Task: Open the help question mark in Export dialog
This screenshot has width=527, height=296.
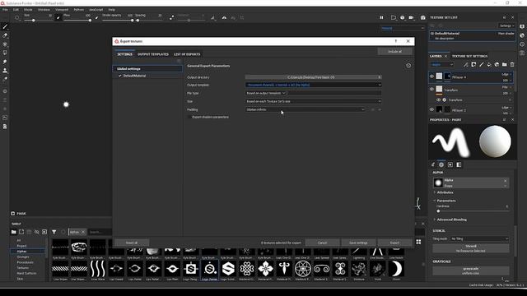Action: (x=395, y=41)
